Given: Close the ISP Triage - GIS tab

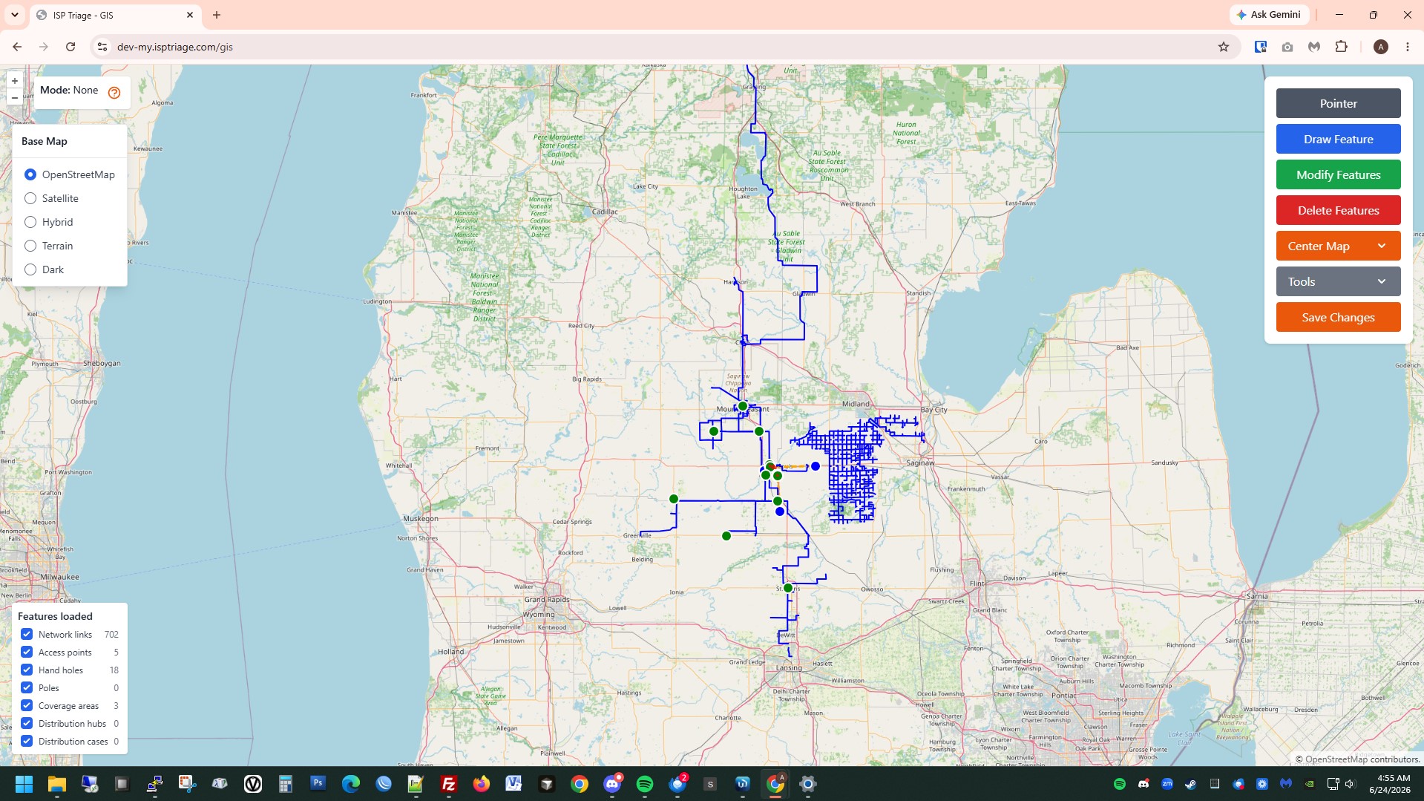Looking at the screenshot, I should (190, 15).
